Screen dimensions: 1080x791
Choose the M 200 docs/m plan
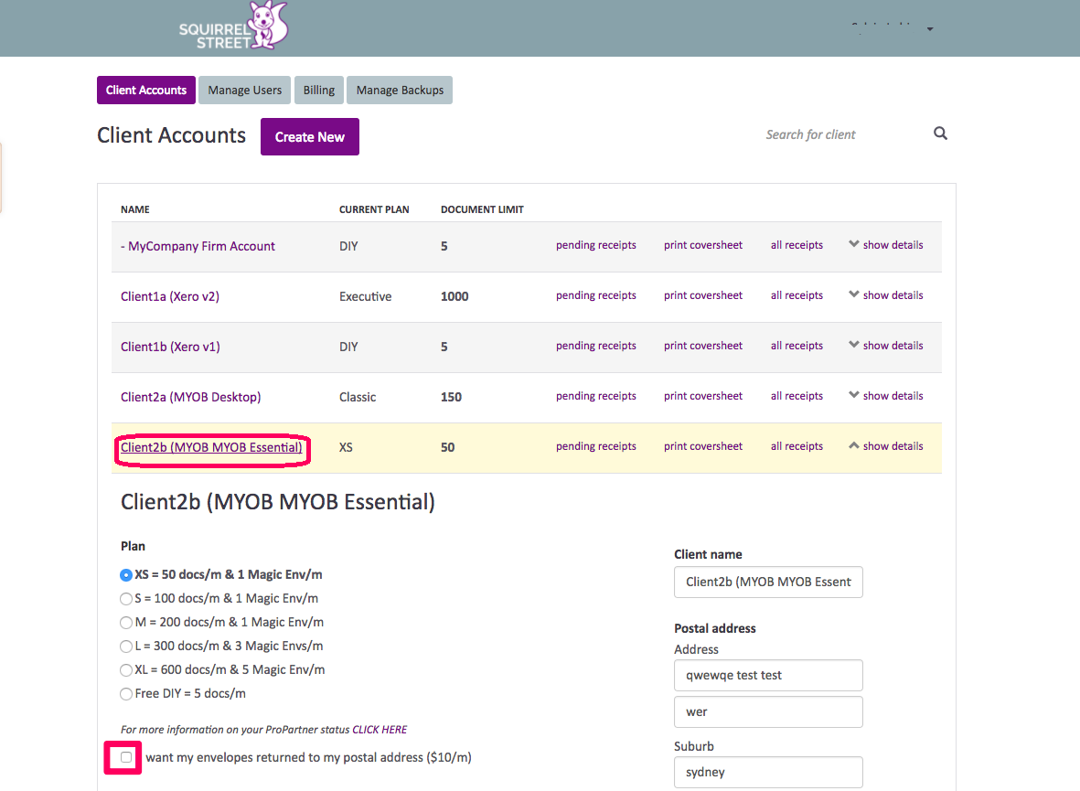pyautogui.click(x=126, y=622)
